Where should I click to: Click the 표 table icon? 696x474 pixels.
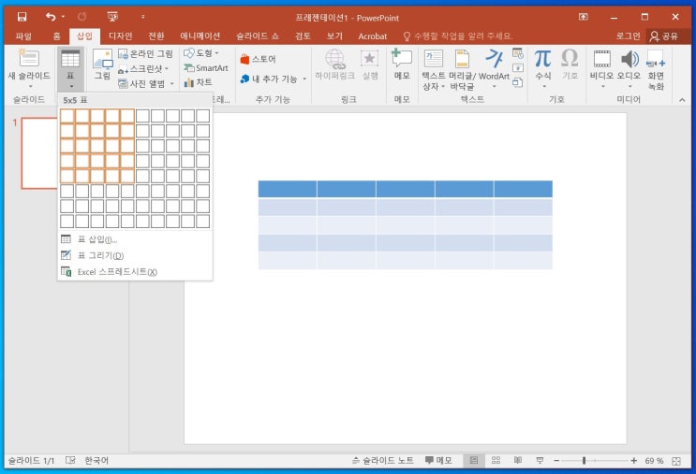70,59
